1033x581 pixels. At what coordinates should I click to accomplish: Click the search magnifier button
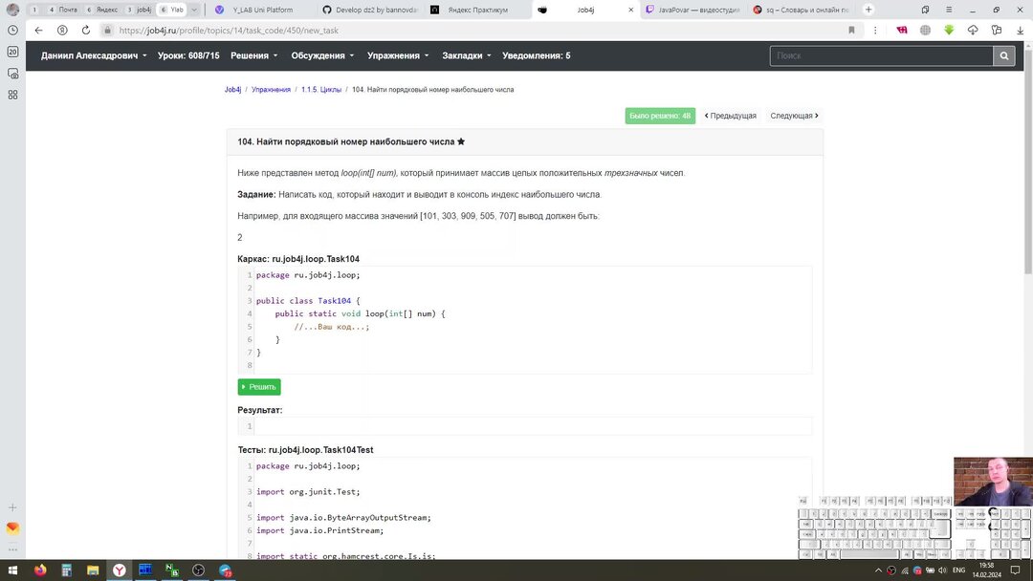click(1004, 56)
